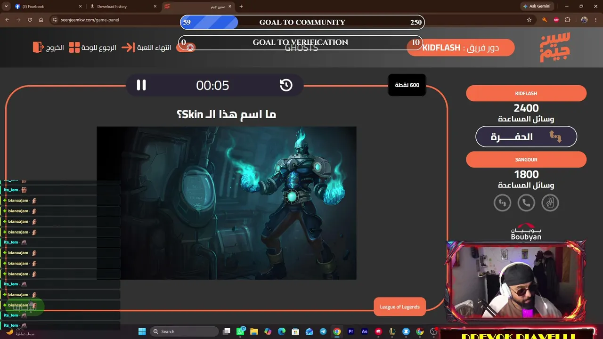Use 3ANGOUR's phone call lifeline icon
603x339 pixels.
point(526,203)
